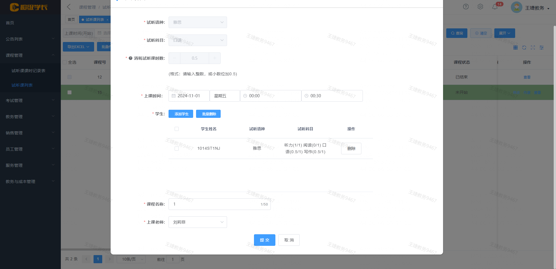
Task: Click the refresh table icon
Action: [524, 47]
